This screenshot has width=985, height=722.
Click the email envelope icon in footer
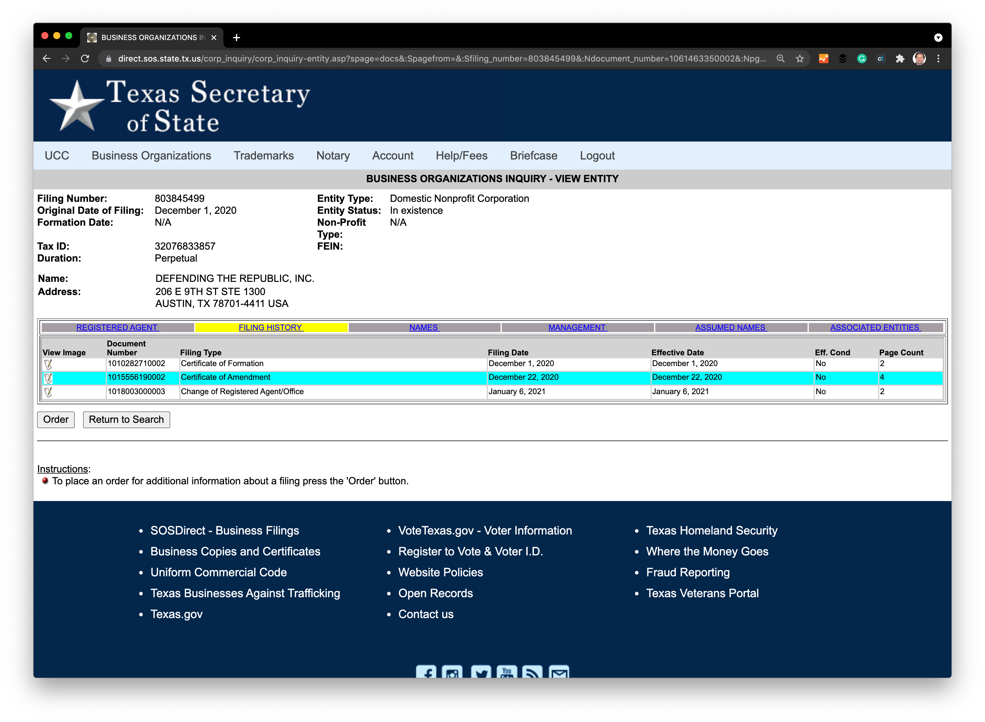[559, 672]
